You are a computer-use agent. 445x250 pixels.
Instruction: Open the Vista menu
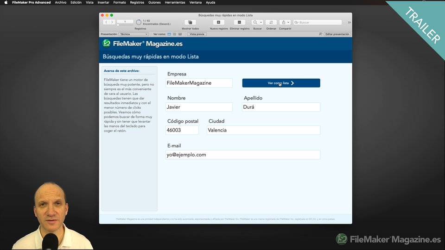(89, 3)
